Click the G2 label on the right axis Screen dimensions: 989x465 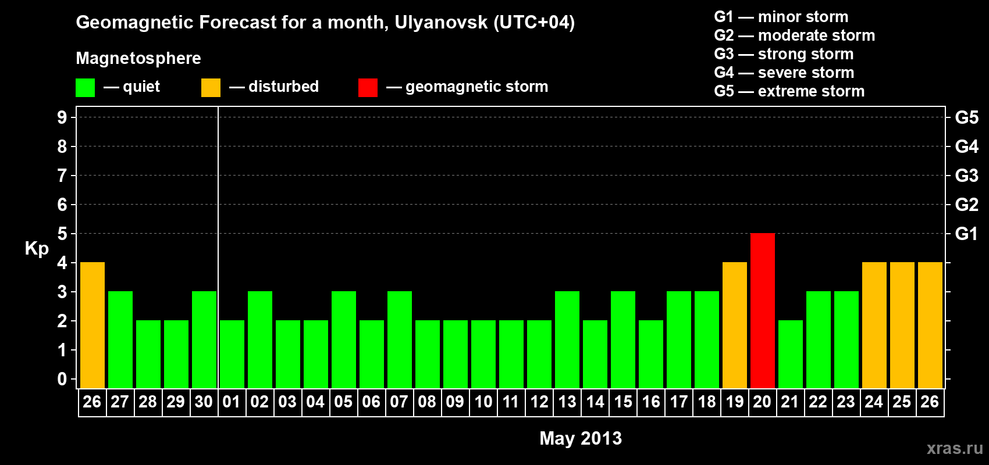(966, 205)
